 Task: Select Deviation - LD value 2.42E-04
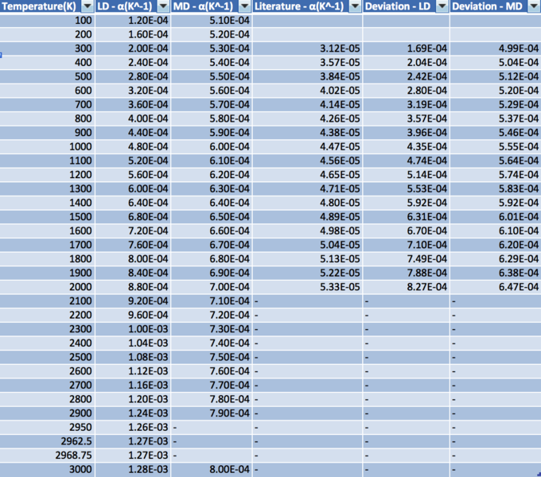[x=406, y=76]
